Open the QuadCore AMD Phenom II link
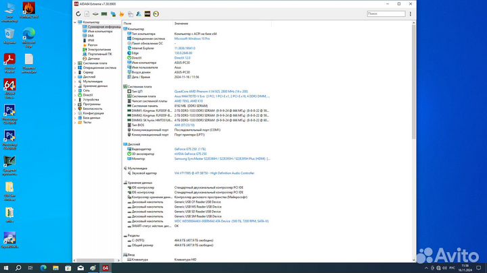Viewport: 487px width, 273px height. 211,91
